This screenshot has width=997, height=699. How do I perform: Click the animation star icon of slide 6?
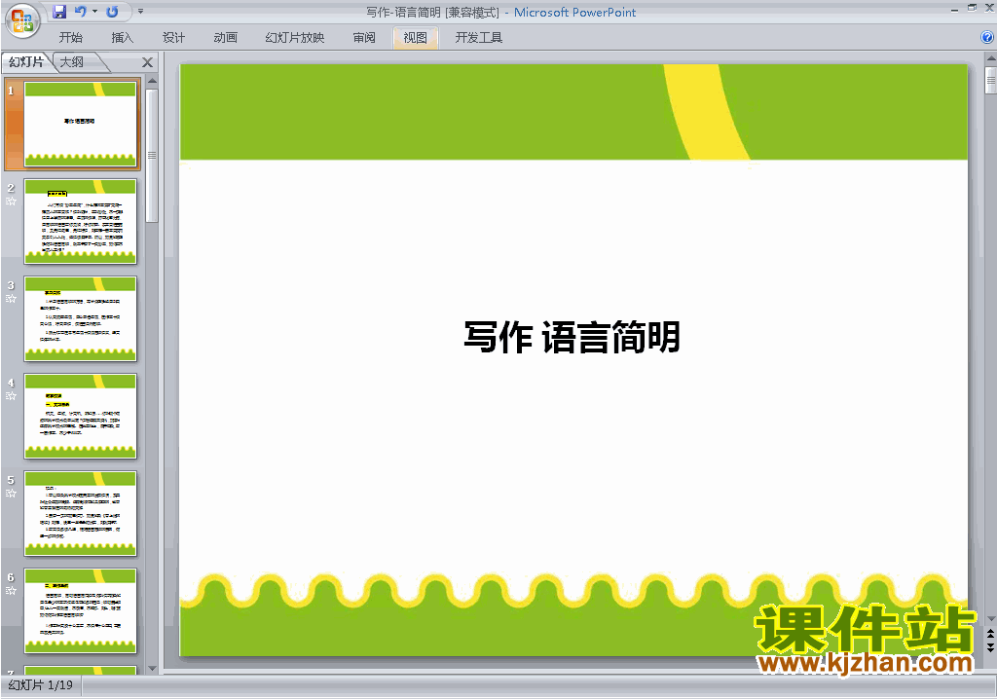(11, 591)
